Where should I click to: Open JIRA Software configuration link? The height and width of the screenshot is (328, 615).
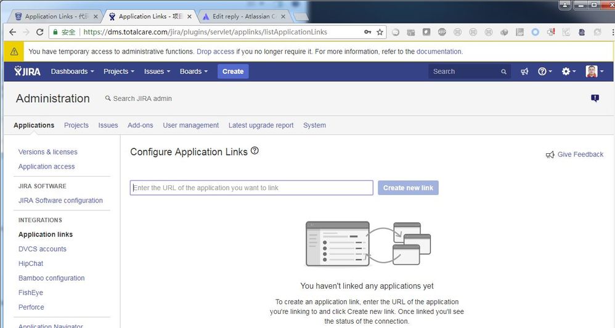point(60,201)
